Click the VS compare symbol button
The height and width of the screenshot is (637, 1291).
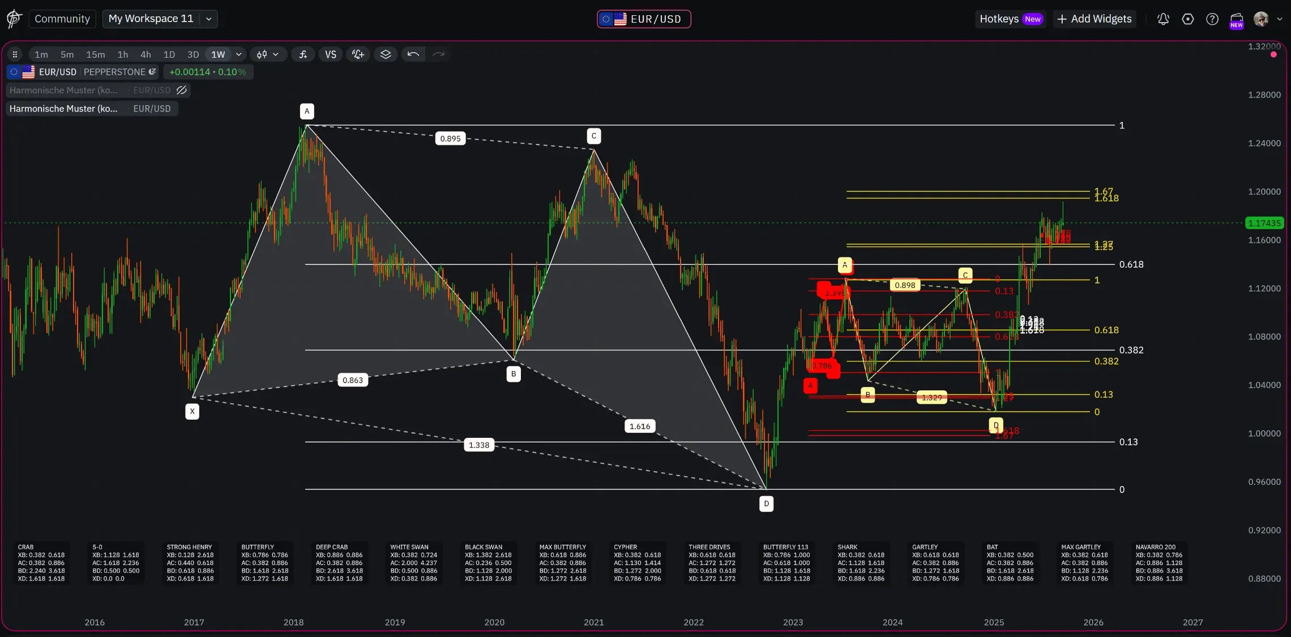coord(331,54)
